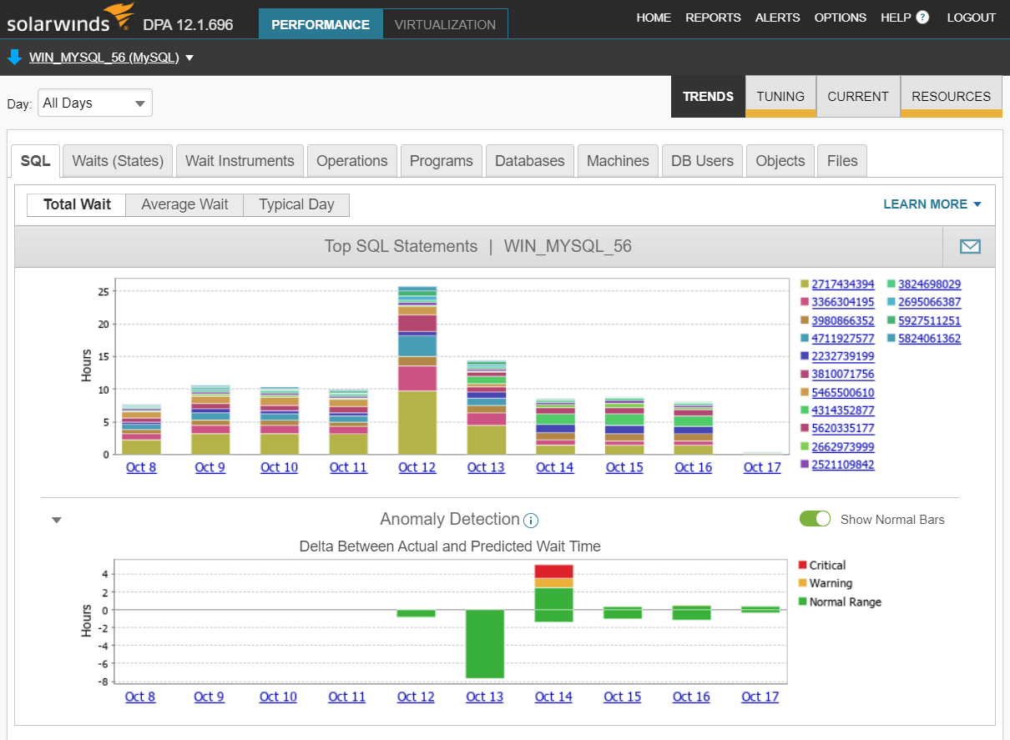Switch to the Virtualization tab
This screenshot has height=740, width=1010.
pos(445,24)
